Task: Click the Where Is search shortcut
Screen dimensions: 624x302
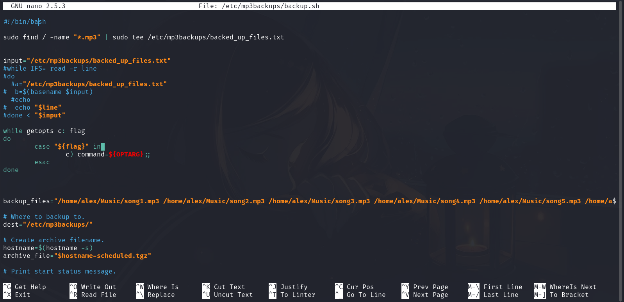Action: coord(163,287)
